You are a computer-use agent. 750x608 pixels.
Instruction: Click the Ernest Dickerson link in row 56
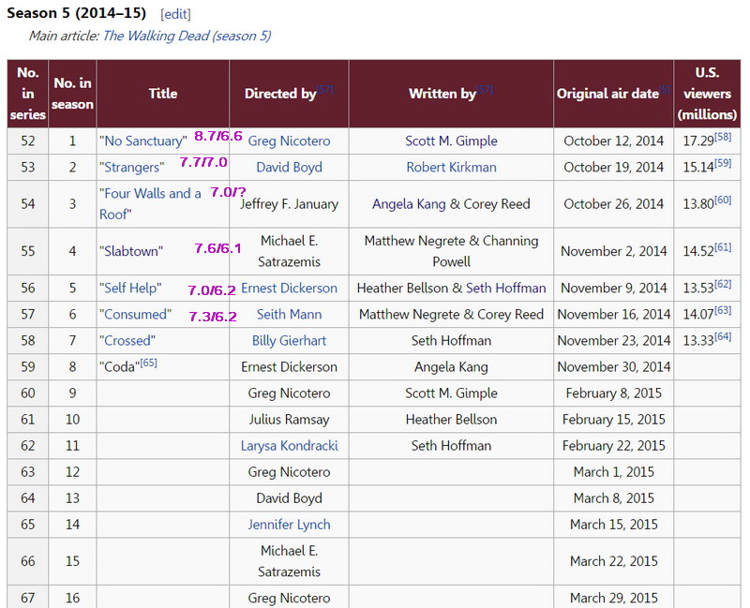pyautogui.click(x=289, y=288)
